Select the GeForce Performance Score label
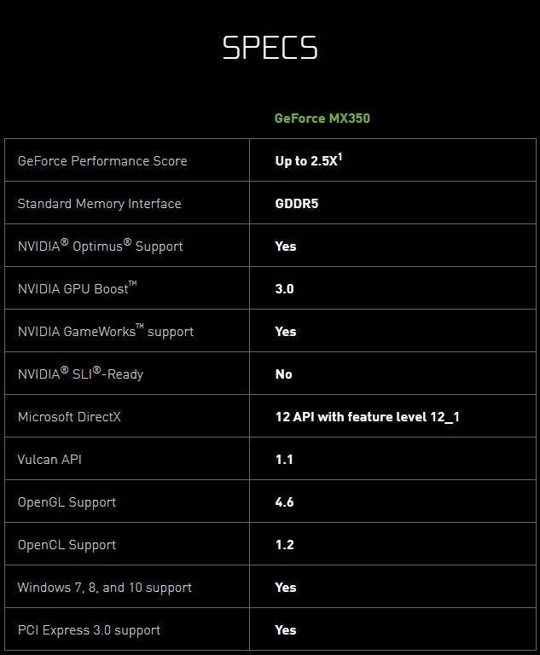This screenshot has height=655, width=540. click(x=102, y=161)
